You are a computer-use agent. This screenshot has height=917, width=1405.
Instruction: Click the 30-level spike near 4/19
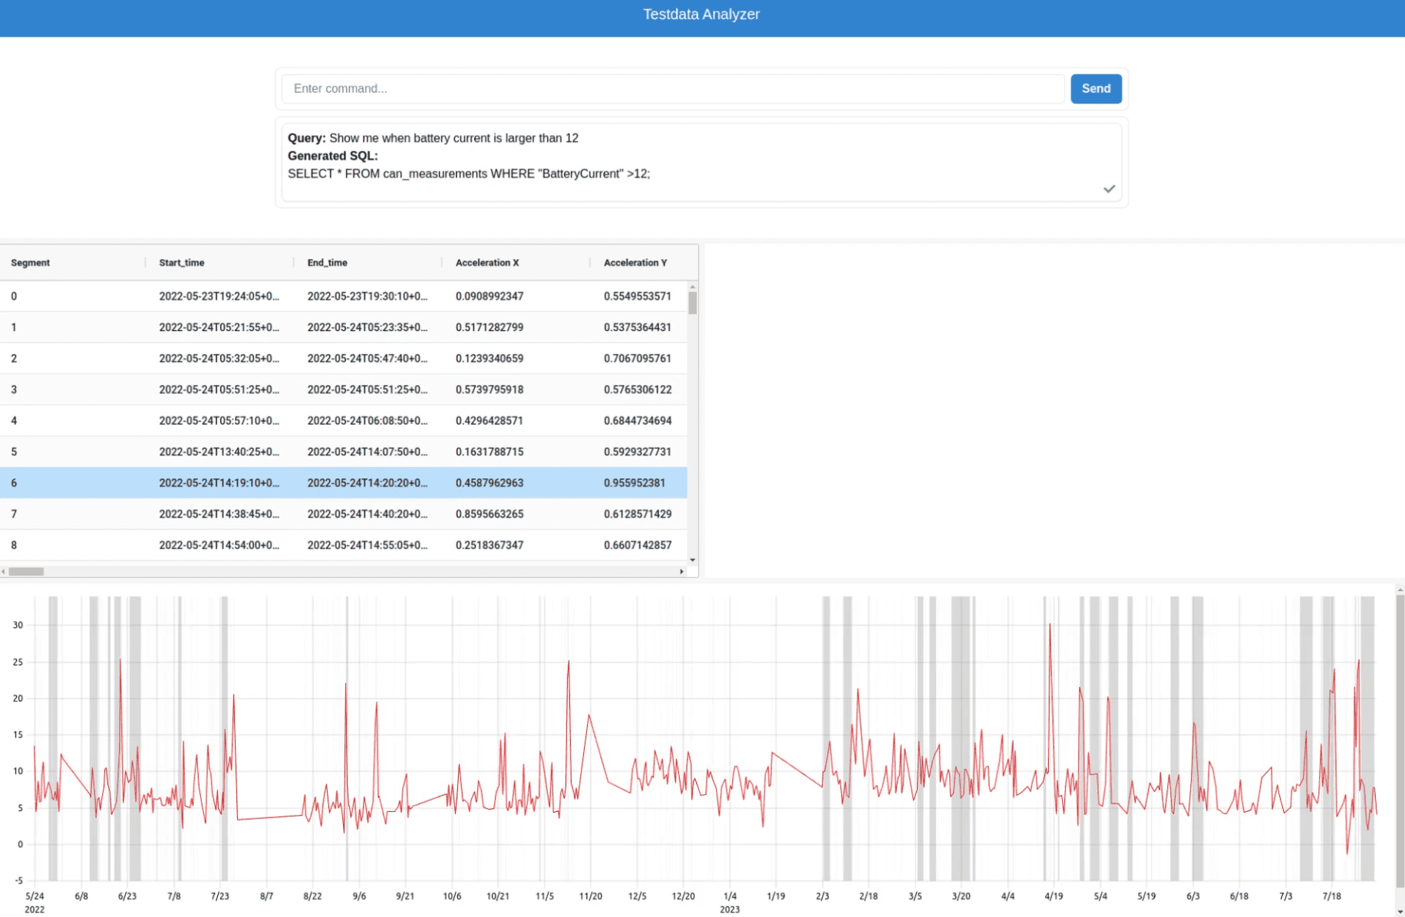pos(1050,625)
